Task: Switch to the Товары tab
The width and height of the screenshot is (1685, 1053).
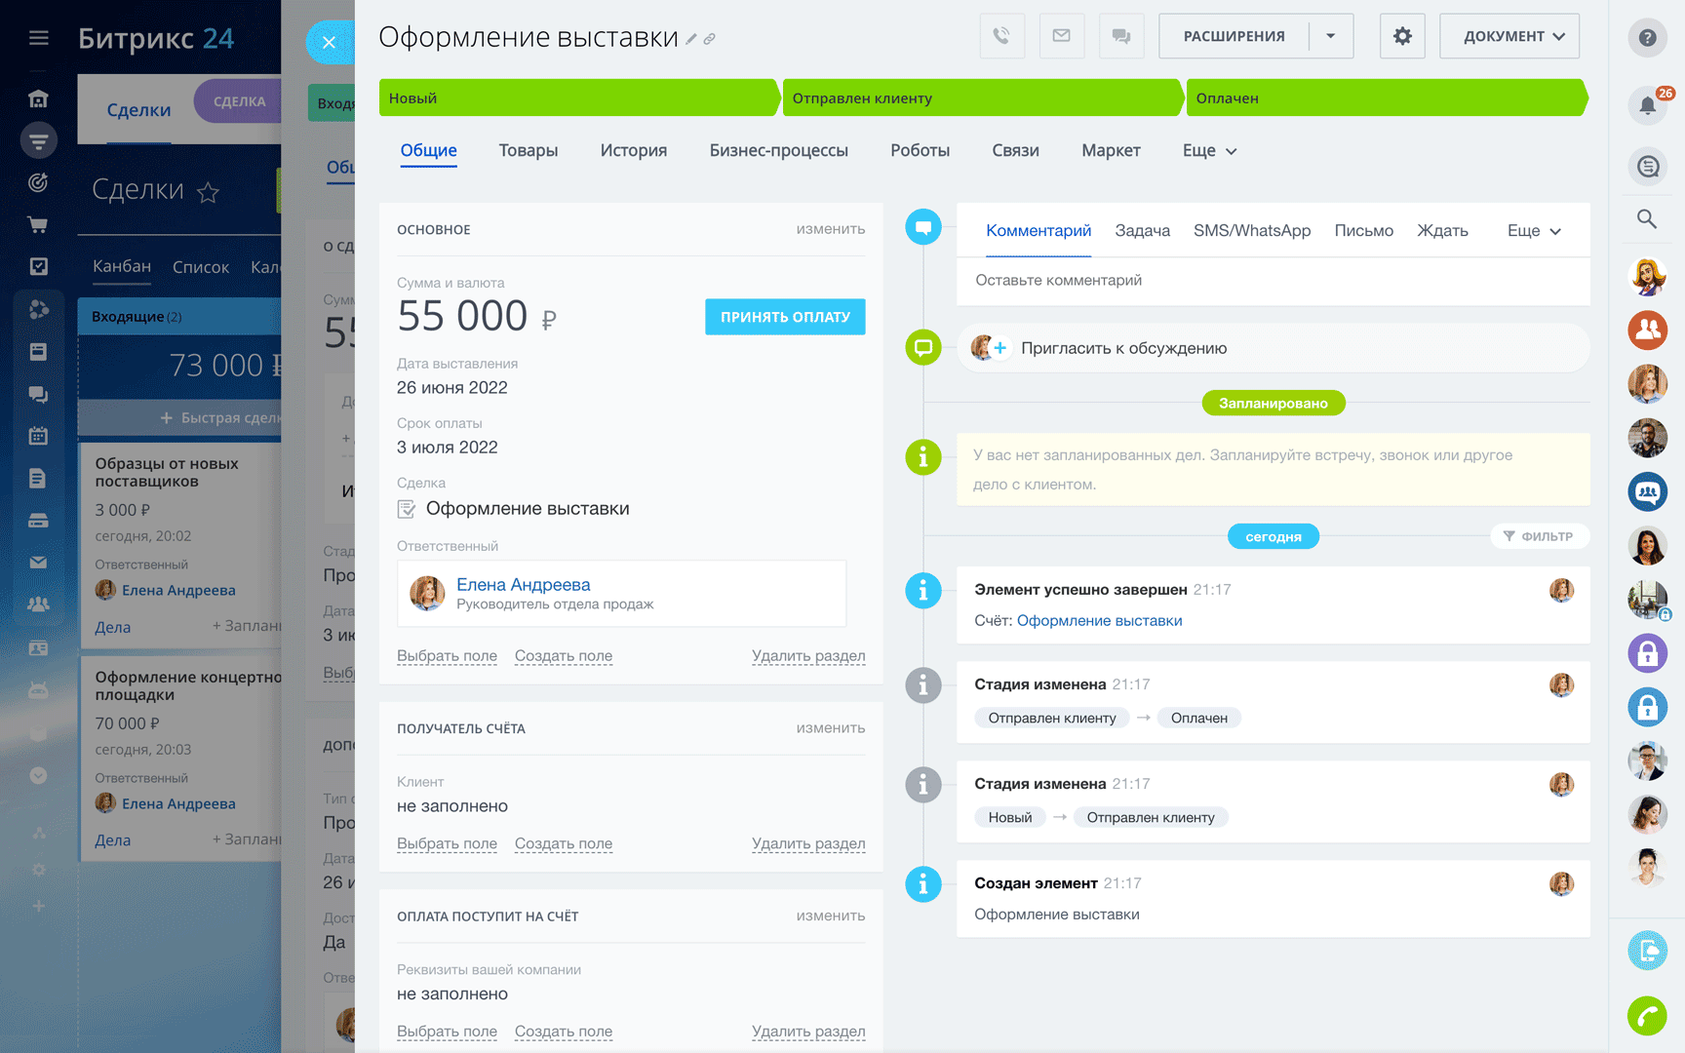Action: pos(528,151)
